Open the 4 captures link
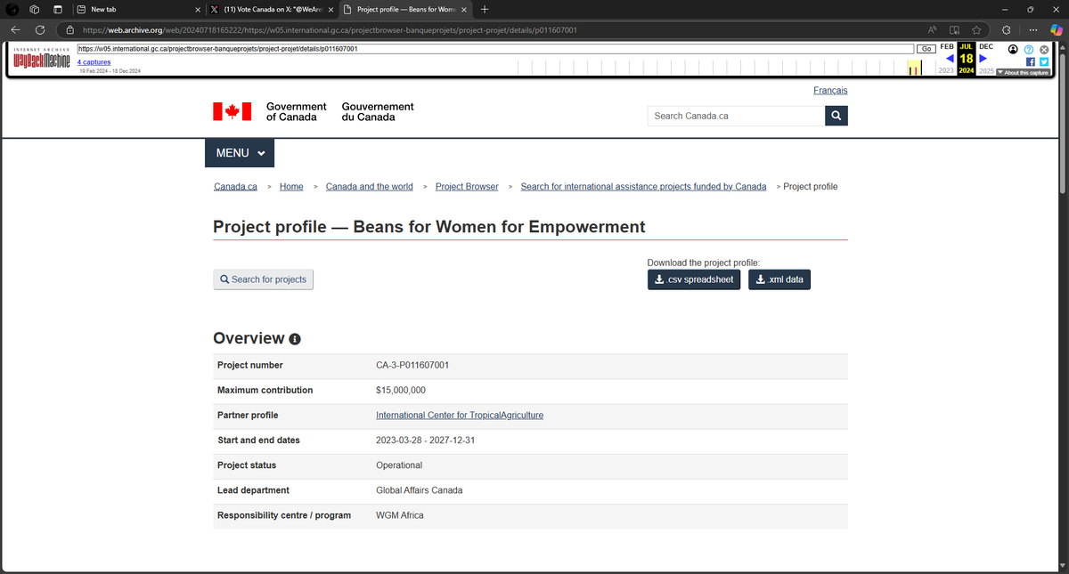The image size is (1069, 574). point(93,62)
